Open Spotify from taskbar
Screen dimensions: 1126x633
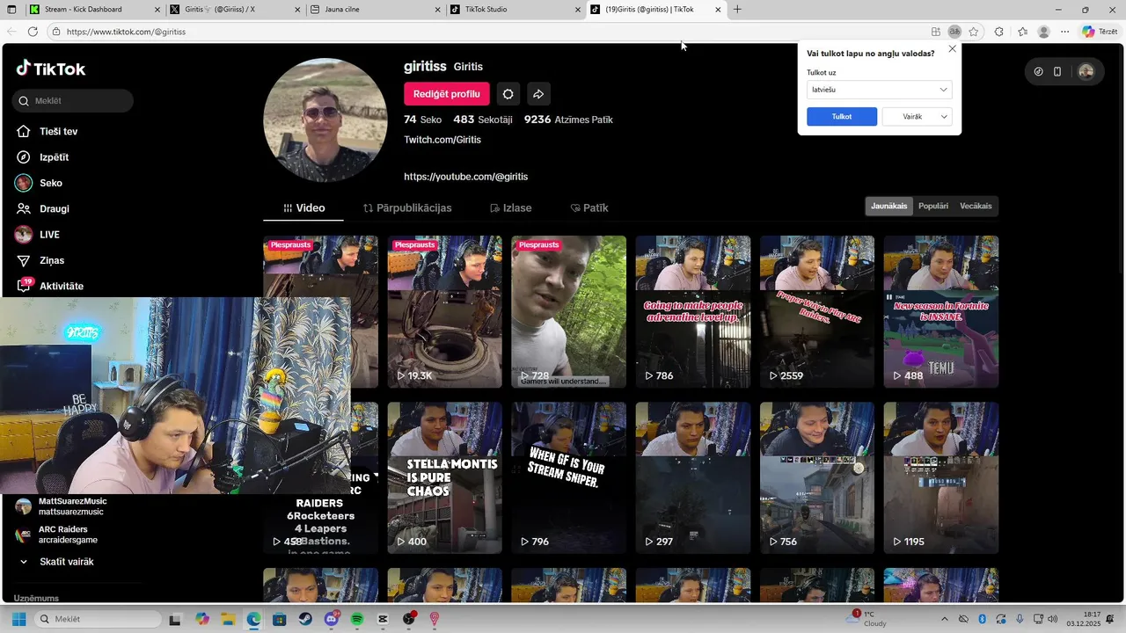pos(357,619)
